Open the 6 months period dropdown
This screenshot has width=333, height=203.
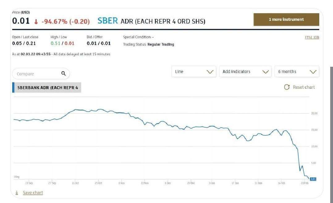[x=297, y=71]
